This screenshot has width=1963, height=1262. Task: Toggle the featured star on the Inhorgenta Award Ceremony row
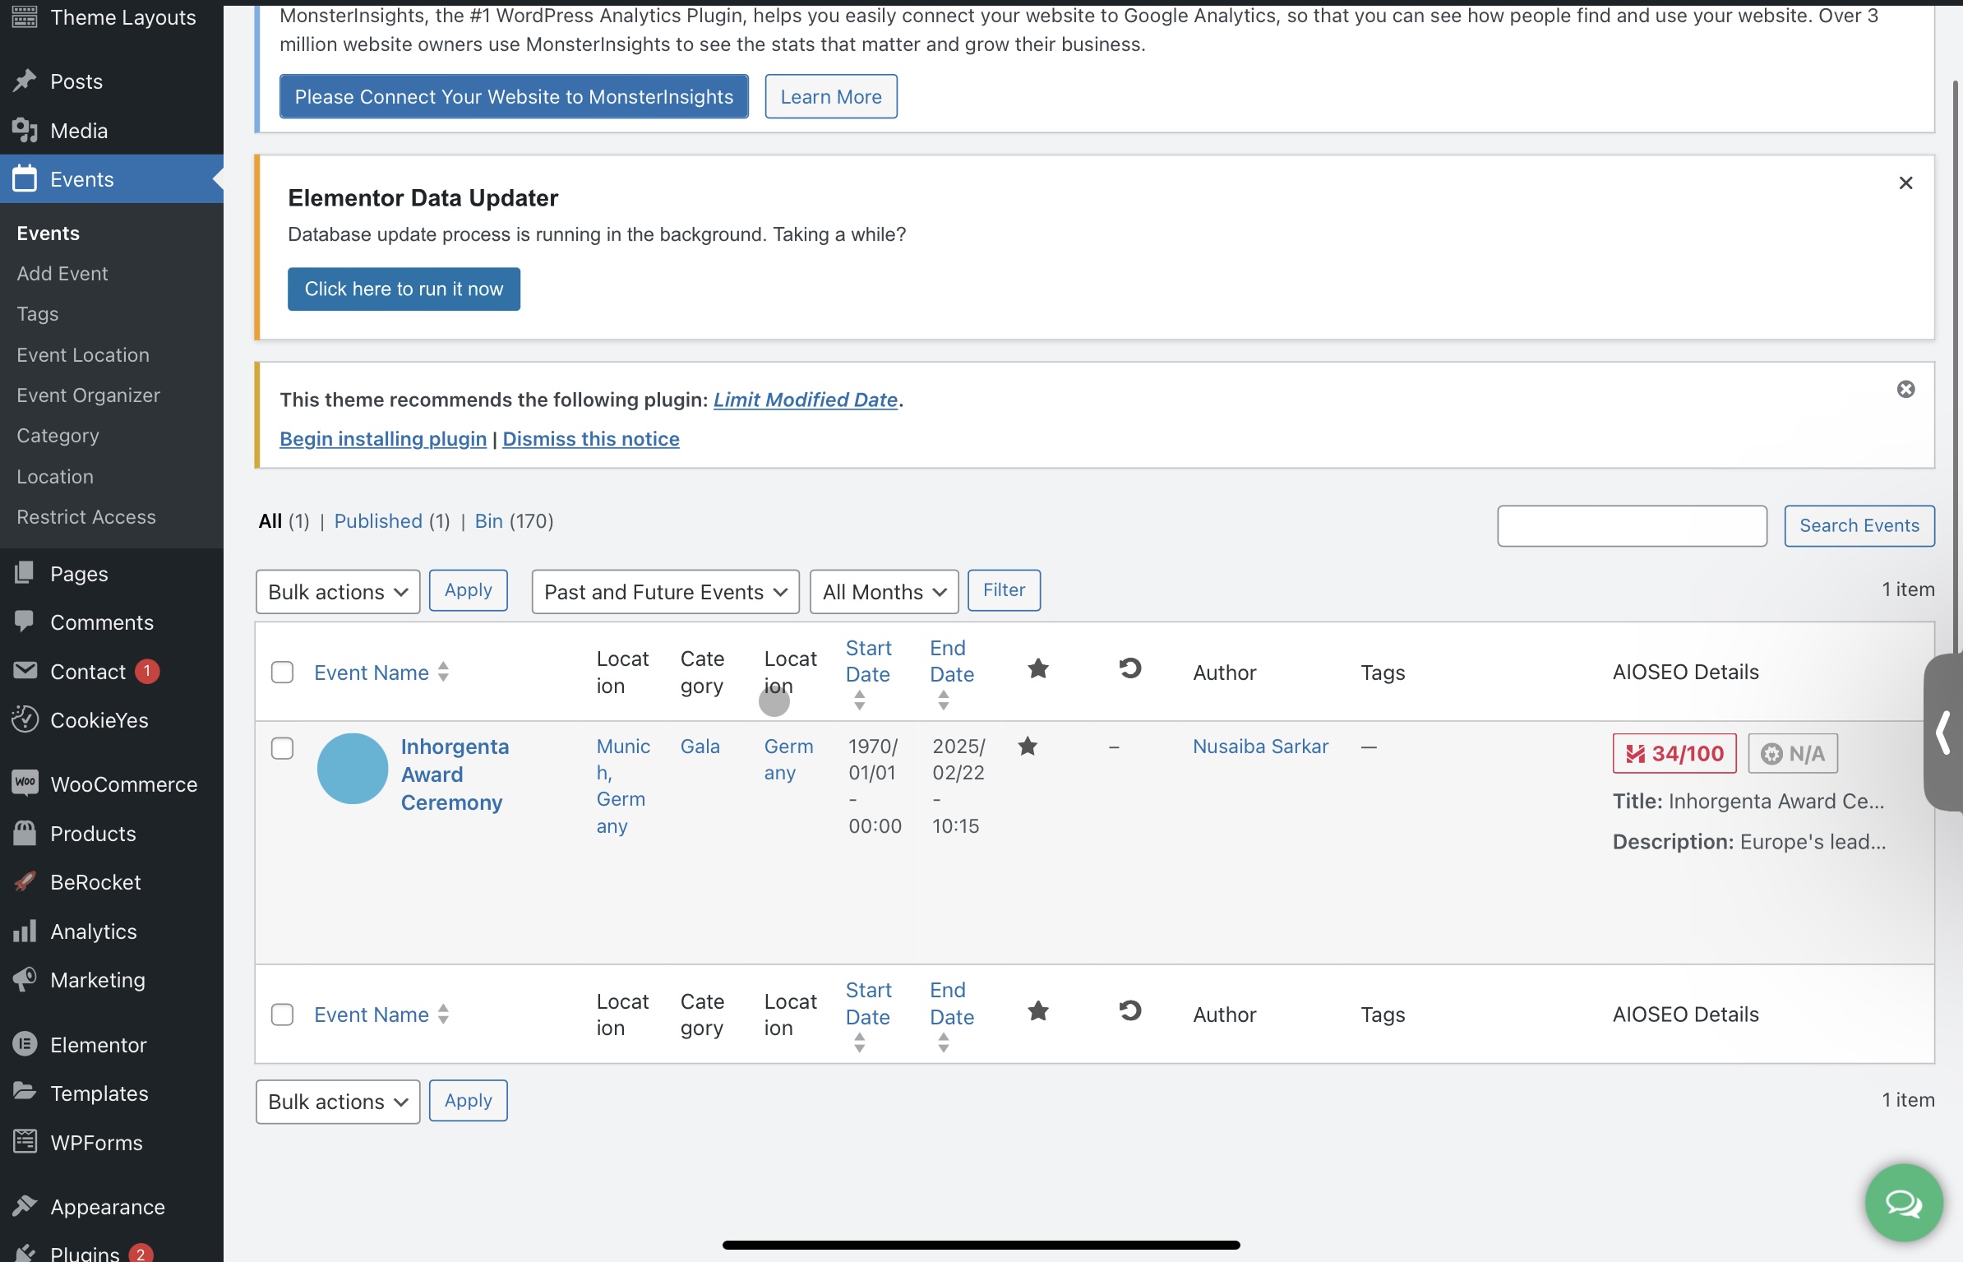click(1028, 747)
